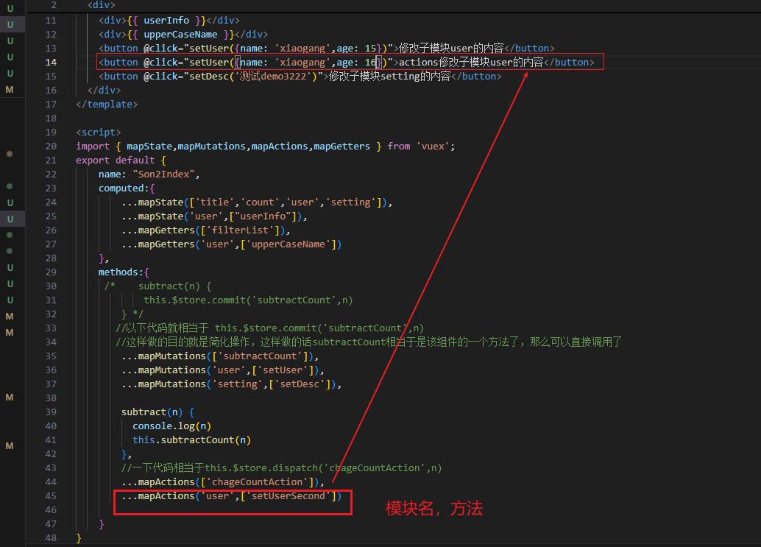Image resolution: width=761 pixels, height=547 pixels.
Task: Click 'subtractCount' in mapMutations on line 35
Action: pos(260,356)
